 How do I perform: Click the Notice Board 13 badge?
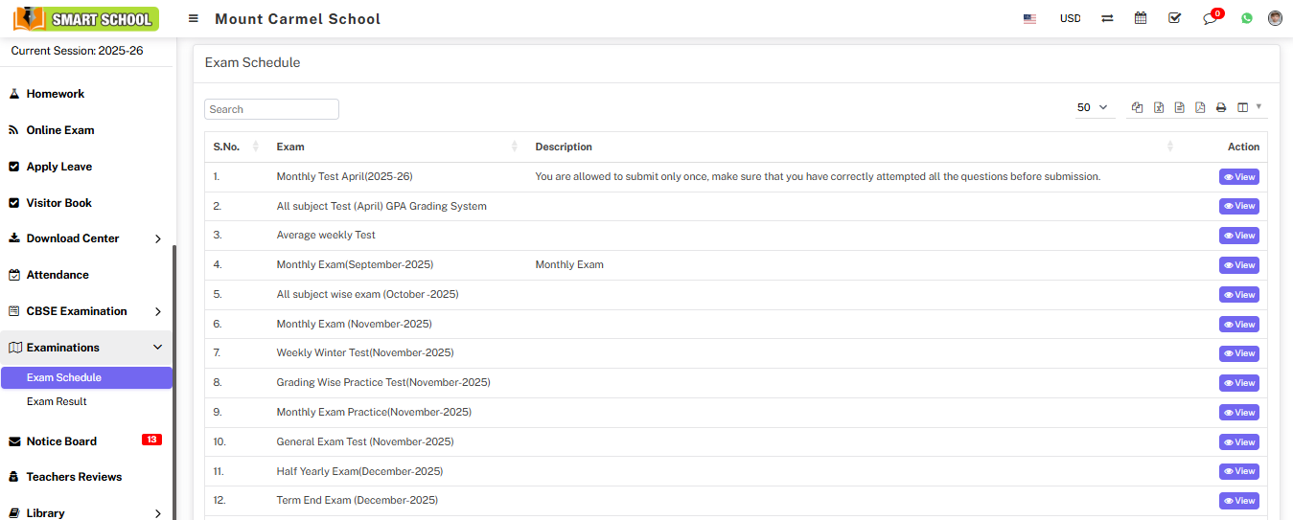coord(151,440)
